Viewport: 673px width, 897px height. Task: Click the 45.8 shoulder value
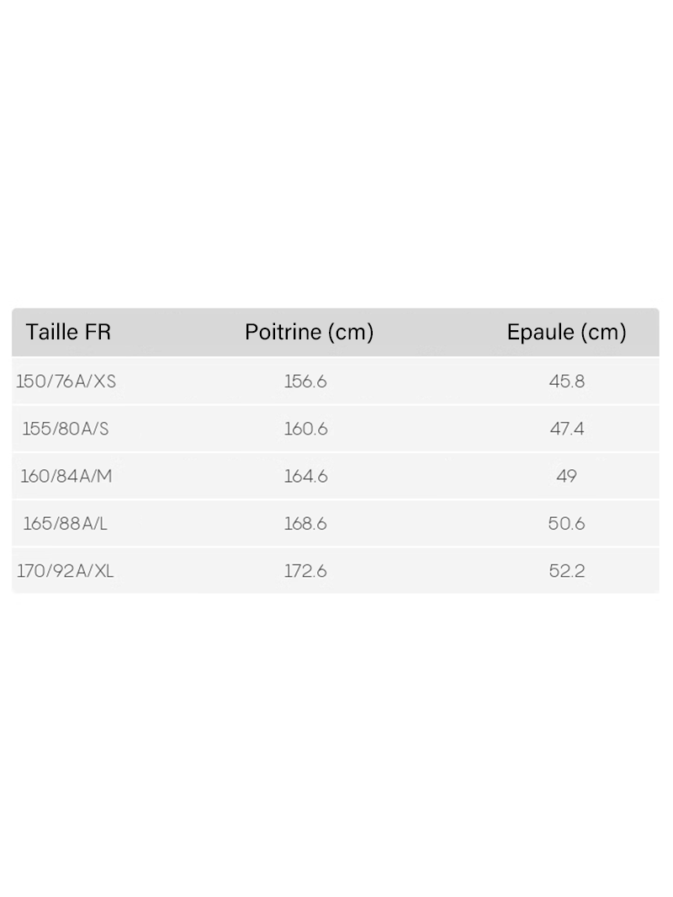[x=566, y=382]
